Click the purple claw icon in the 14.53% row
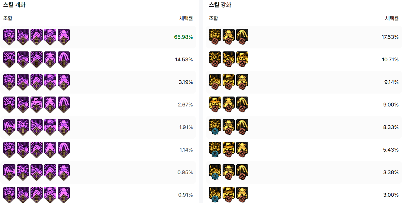 click(x=64, y=60)
